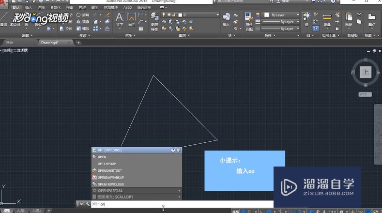The width and height of the screenshot is (382, 213).
Task: Open the 插入 ribbon tab
Action: [29, 8]
